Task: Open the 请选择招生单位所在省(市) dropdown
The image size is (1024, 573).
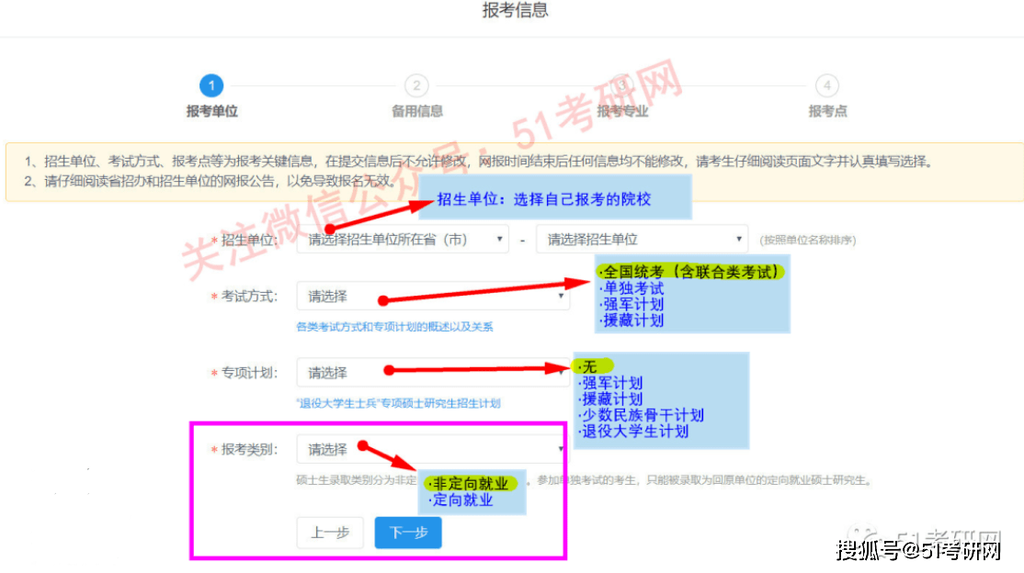Action: click(x=403, y=240)
